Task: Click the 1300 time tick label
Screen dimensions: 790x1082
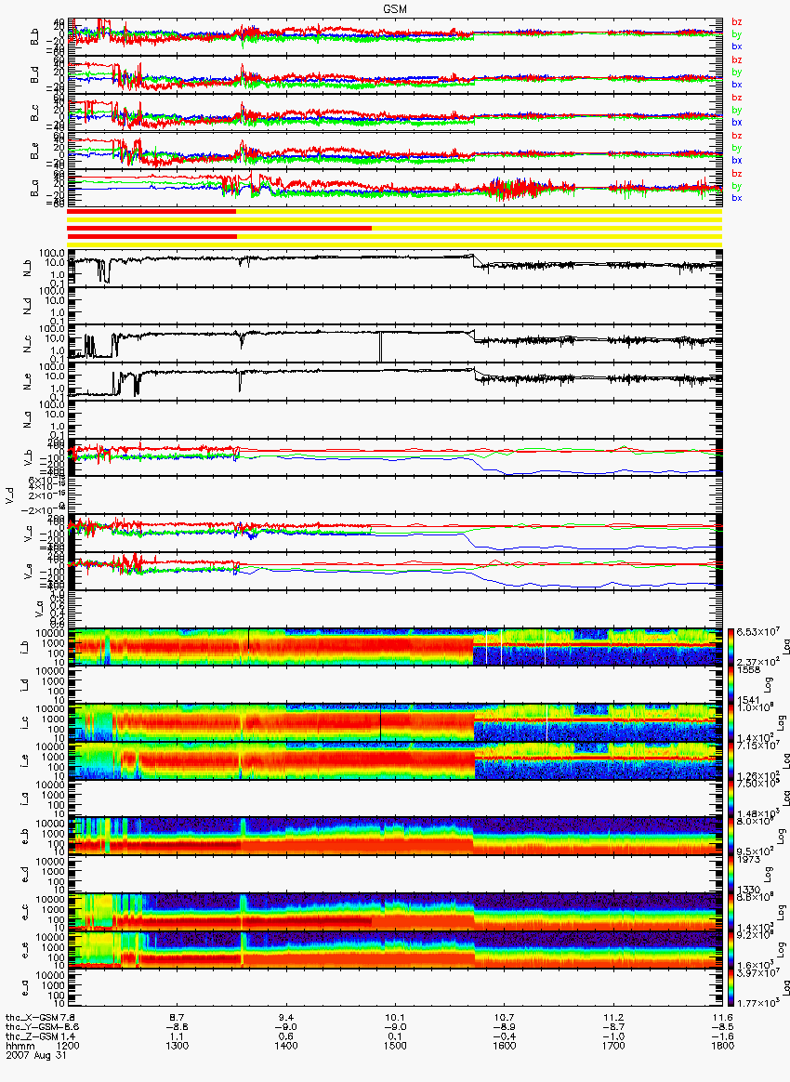Action: pyautogui.click(x=177, y=1046)
